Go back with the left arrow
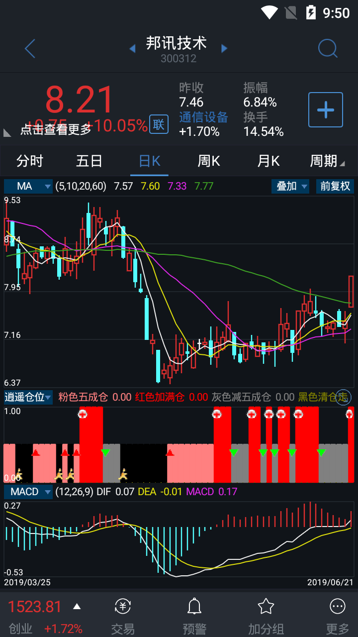Screen dimensions: 358x637 30,49
